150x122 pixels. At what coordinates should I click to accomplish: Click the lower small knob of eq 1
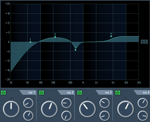[28, 116]
